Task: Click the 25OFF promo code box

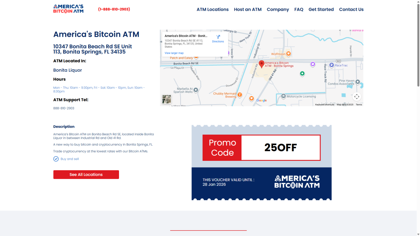Action: pyautogui.click(x=280, y=148)
